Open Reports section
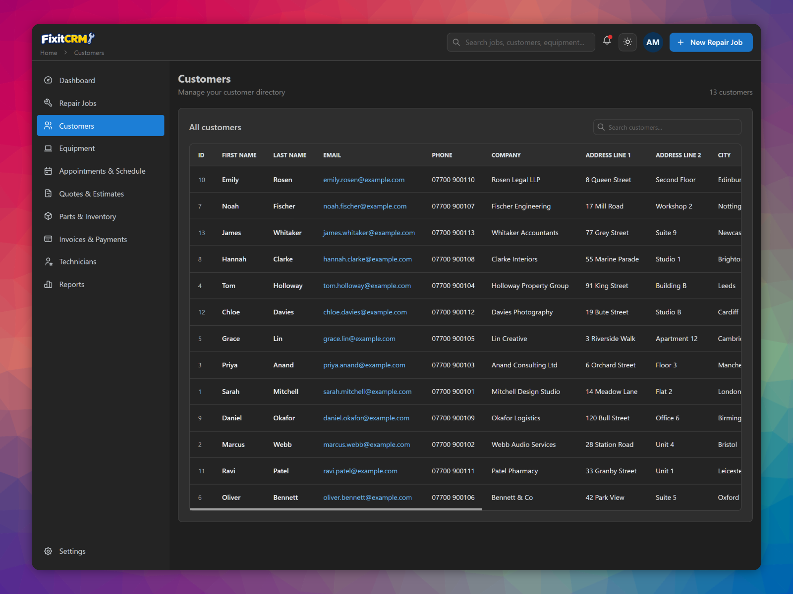 point(101,284)
